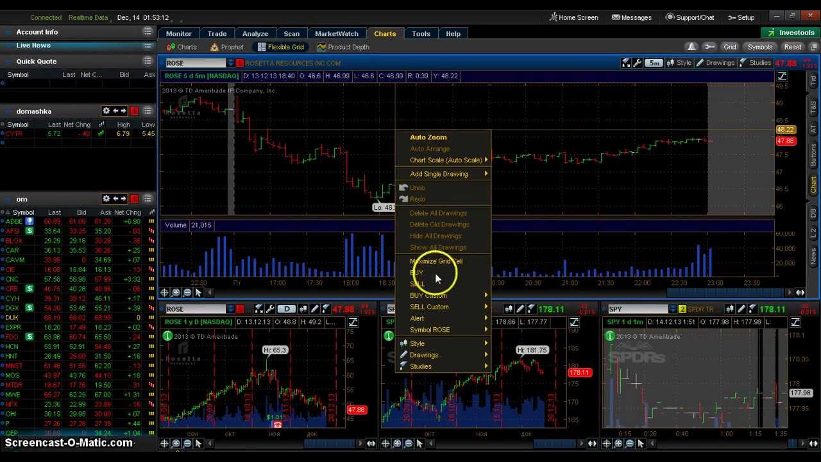Open the main chart ROSE symbol dropdown arrow
The image size is (821, 462).
tap(230, 63)
